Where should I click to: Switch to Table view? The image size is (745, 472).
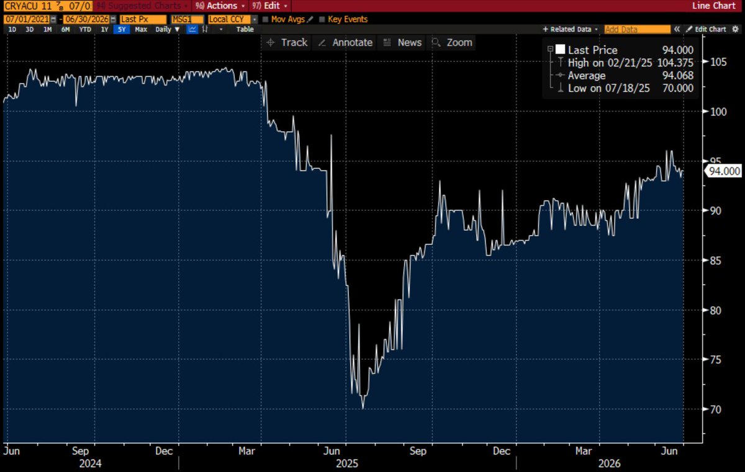[x=245, y=29]
